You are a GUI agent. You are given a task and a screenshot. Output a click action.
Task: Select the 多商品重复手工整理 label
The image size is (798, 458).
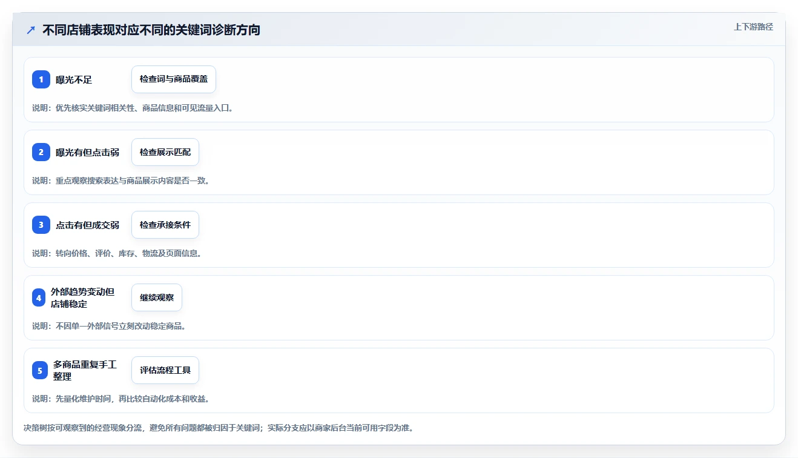click(x=85, y=370)
